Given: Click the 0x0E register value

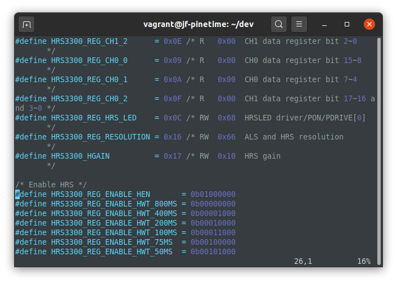Looking at the screenshot, I should pyautogui.click(x=173, y=41).
